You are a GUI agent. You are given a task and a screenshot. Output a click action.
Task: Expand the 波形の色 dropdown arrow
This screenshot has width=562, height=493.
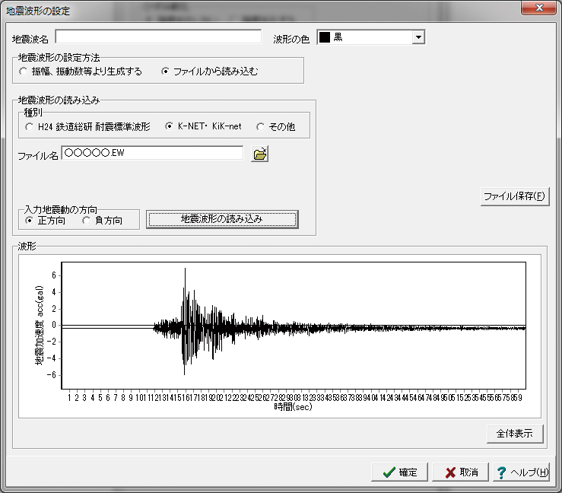[x=418, y=37]
